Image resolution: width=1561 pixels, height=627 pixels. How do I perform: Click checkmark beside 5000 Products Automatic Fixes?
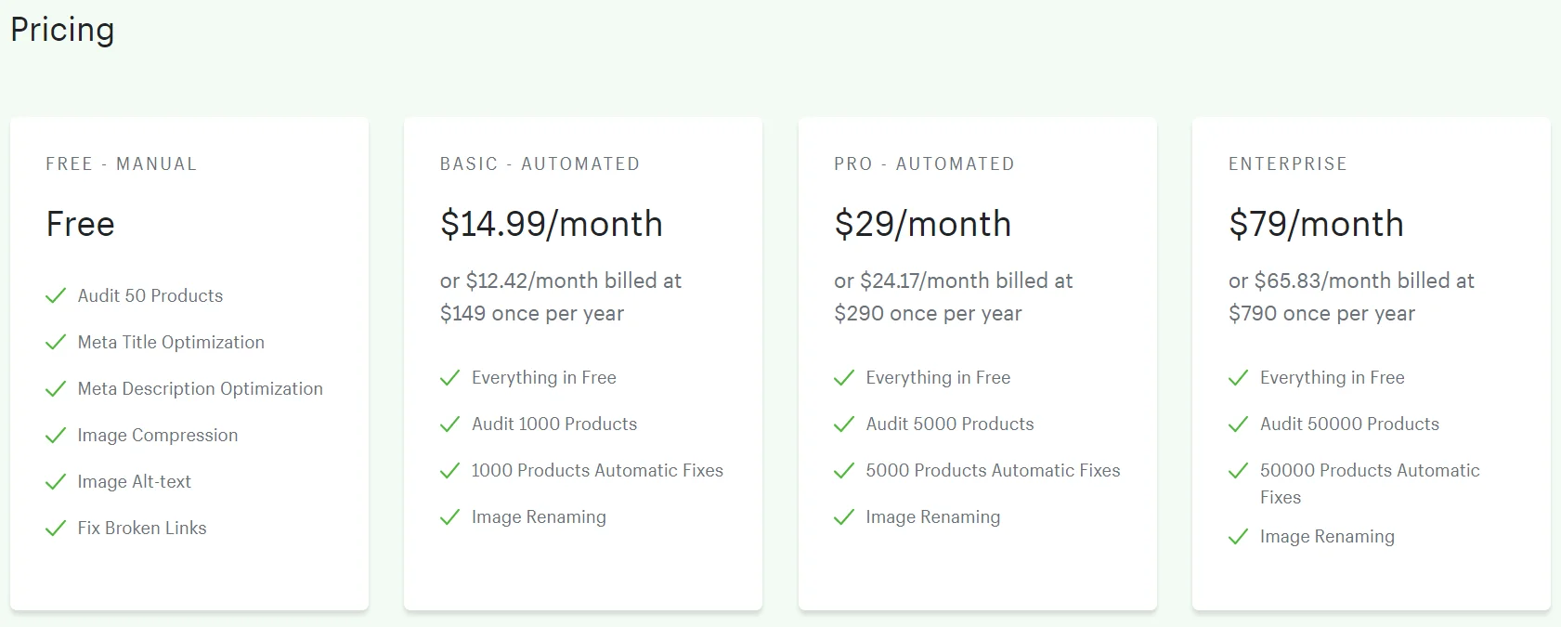(x=844, y=470)
